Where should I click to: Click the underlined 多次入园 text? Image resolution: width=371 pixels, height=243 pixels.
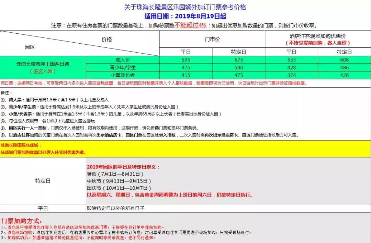[43, 71]
